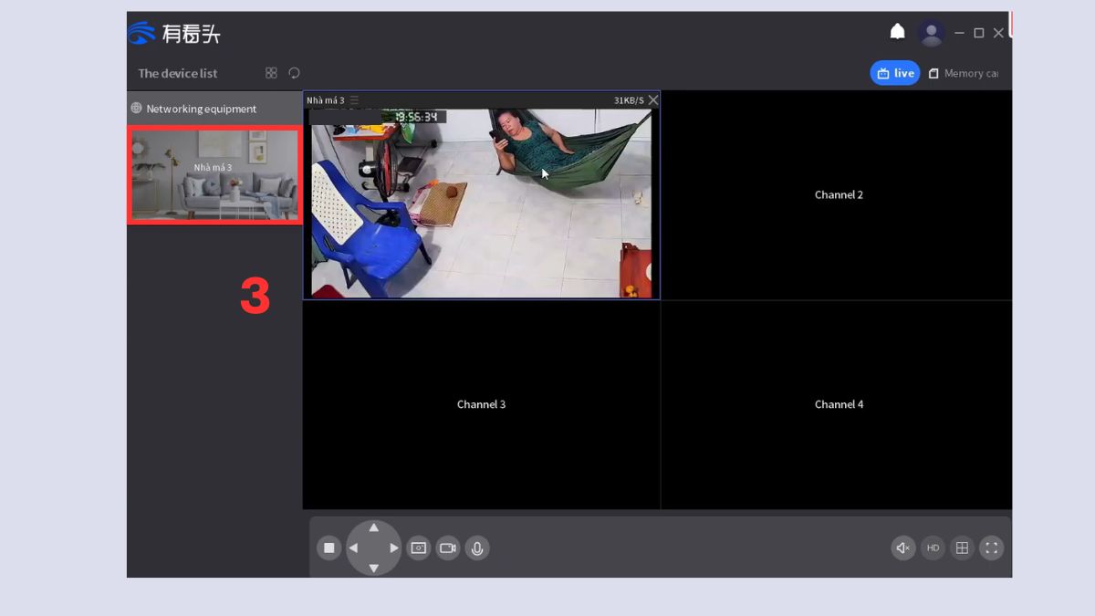This screenshot has height=616, width=1095.
Task: Take a snapshot of the camera view
Action: (x=418, y=548)
